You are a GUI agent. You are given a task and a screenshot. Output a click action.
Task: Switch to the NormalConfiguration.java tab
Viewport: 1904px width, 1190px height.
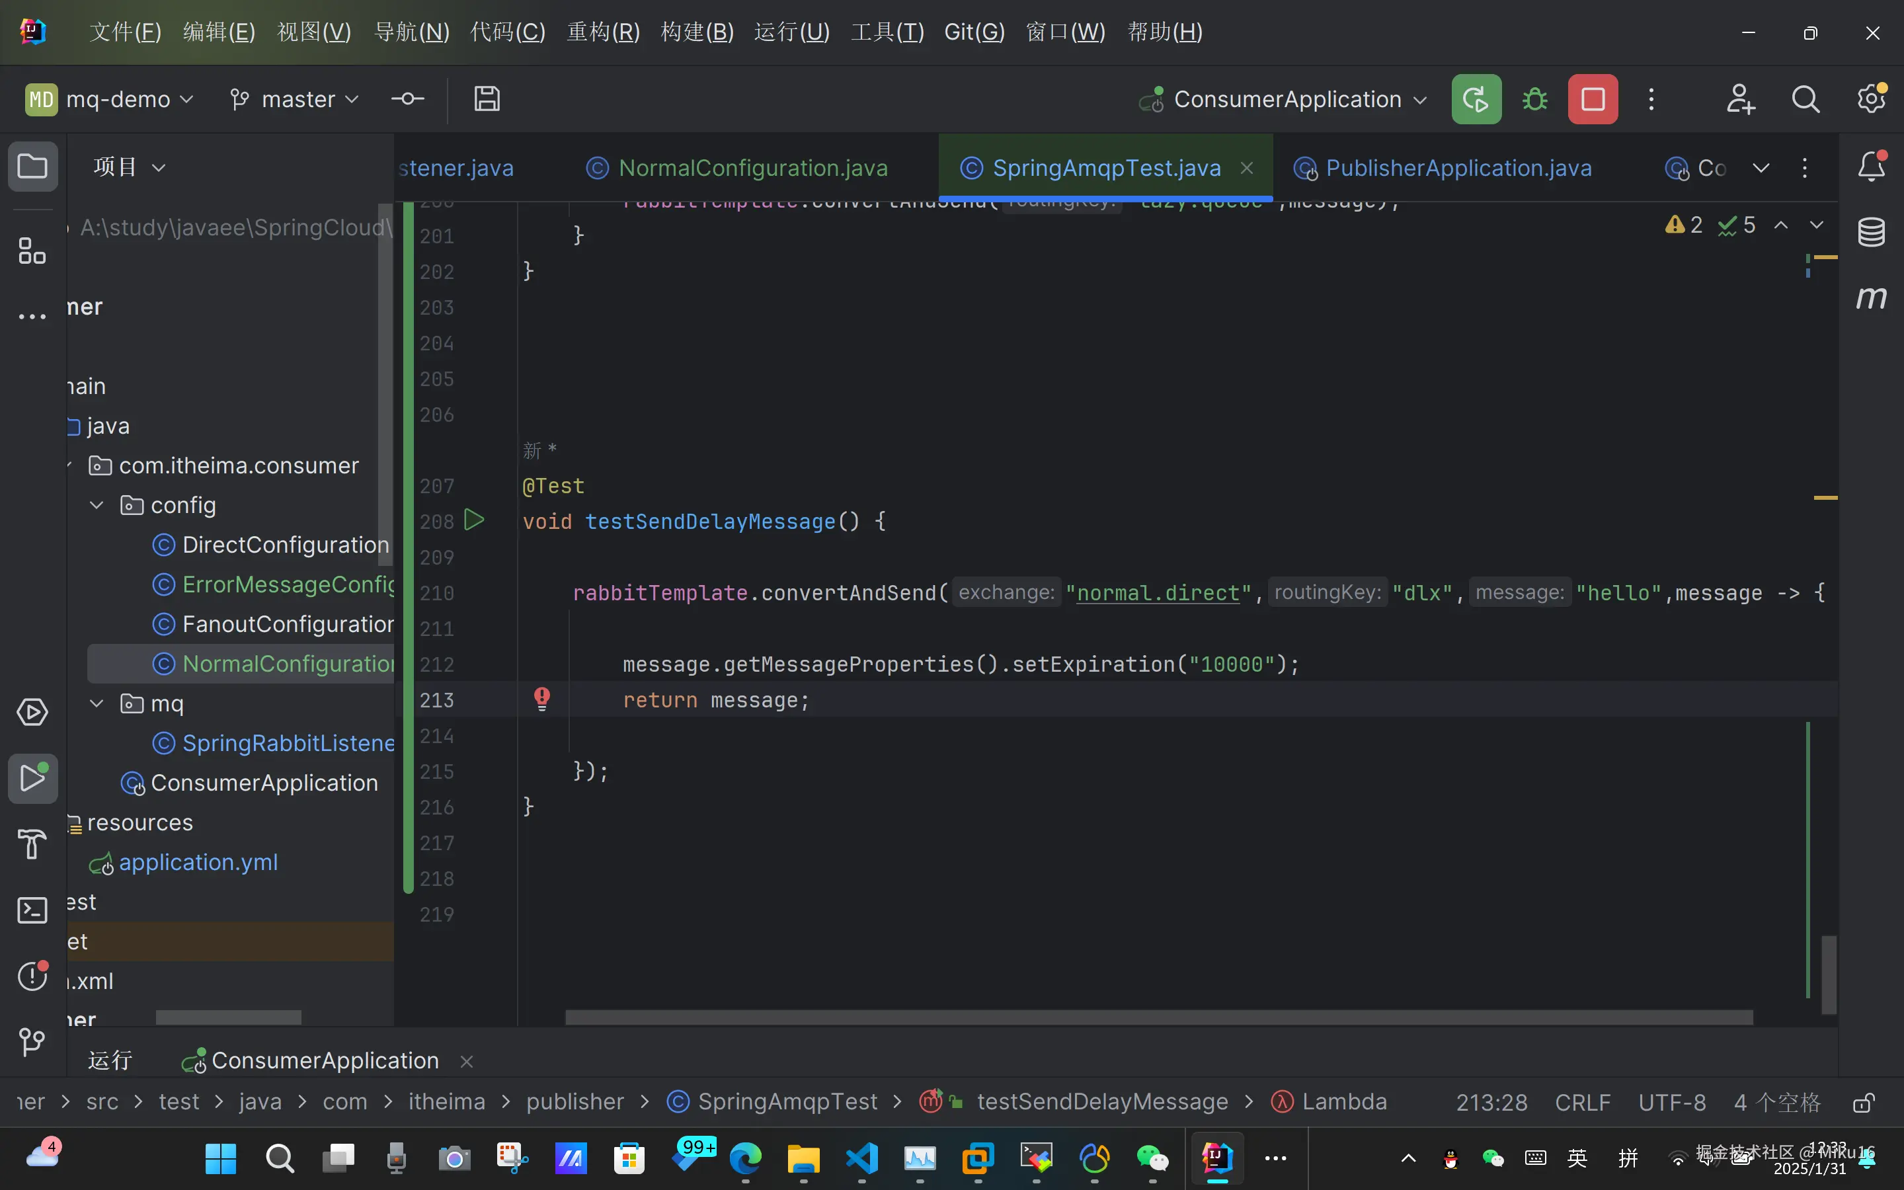752,168
